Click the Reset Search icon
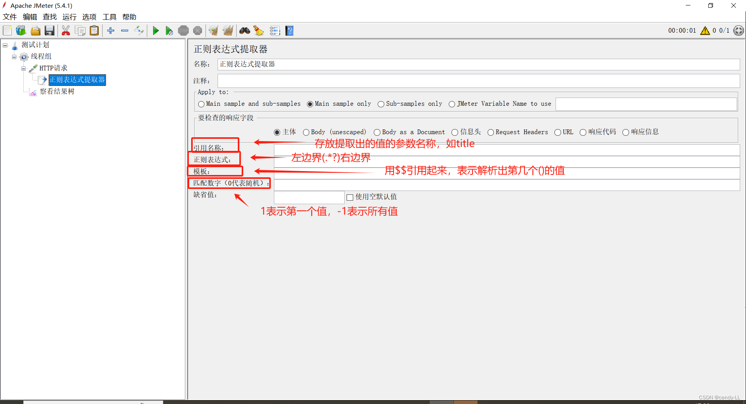The height and width of the screenshot is (404, 746). tap(259, 31)
